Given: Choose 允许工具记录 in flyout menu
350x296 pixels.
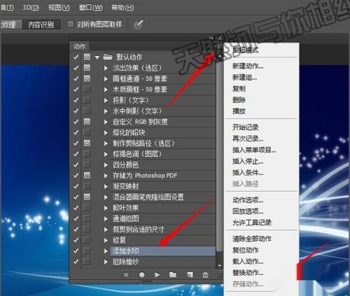Looking at the screenshot, I should pos(252,223).
